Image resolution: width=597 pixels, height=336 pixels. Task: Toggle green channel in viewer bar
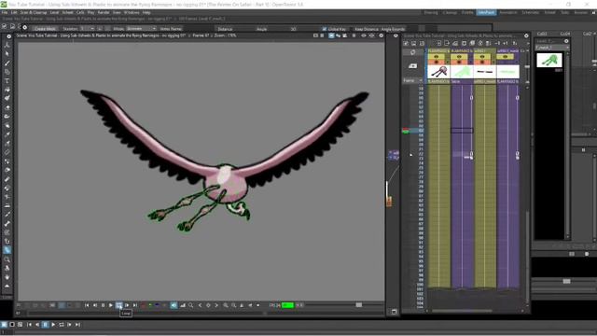pyautogui.click(x=150, y=305)
